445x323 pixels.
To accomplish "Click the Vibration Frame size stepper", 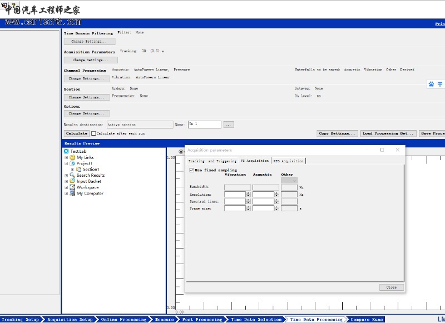I will pyautogui.click(x=248, y=208).
